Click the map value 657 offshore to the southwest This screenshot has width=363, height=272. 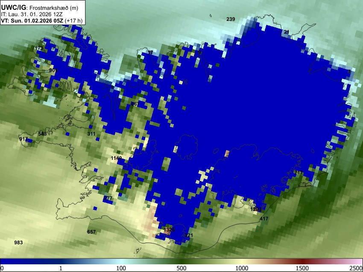click(91, 232)
